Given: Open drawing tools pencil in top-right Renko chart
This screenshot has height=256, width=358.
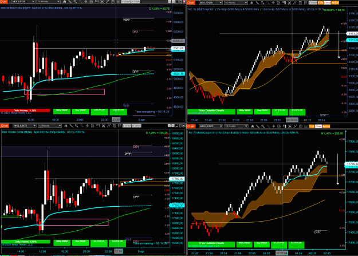Looking at the screenshot, I should point(257,3).
